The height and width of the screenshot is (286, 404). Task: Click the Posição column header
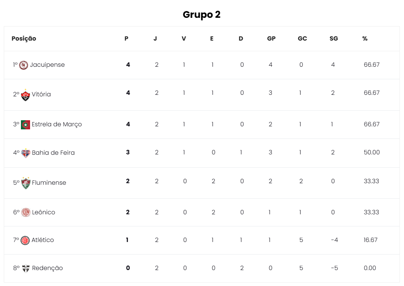[24, 39]
